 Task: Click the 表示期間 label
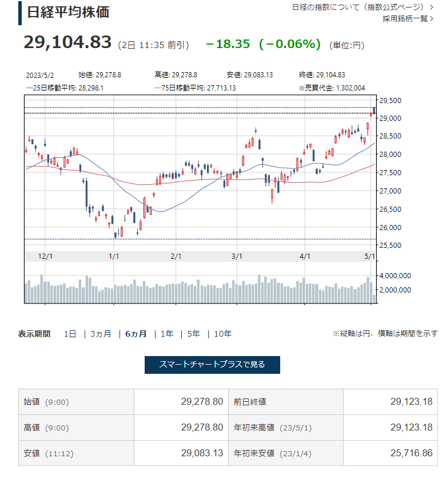click(34, 334)
